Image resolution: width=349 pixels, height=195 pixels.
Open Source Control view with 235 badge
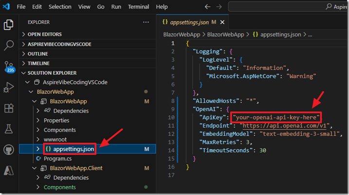9,67
